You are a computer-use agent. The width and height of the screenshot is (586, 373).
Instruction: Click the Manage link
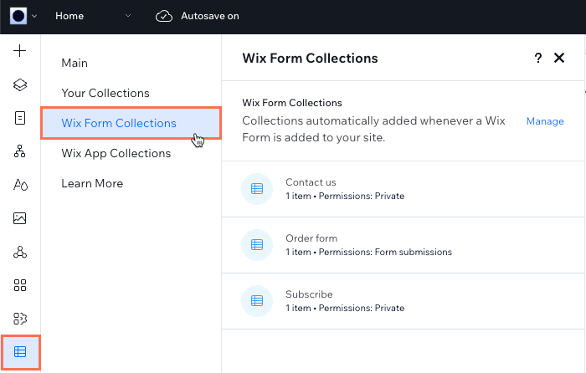click(545, 121)
